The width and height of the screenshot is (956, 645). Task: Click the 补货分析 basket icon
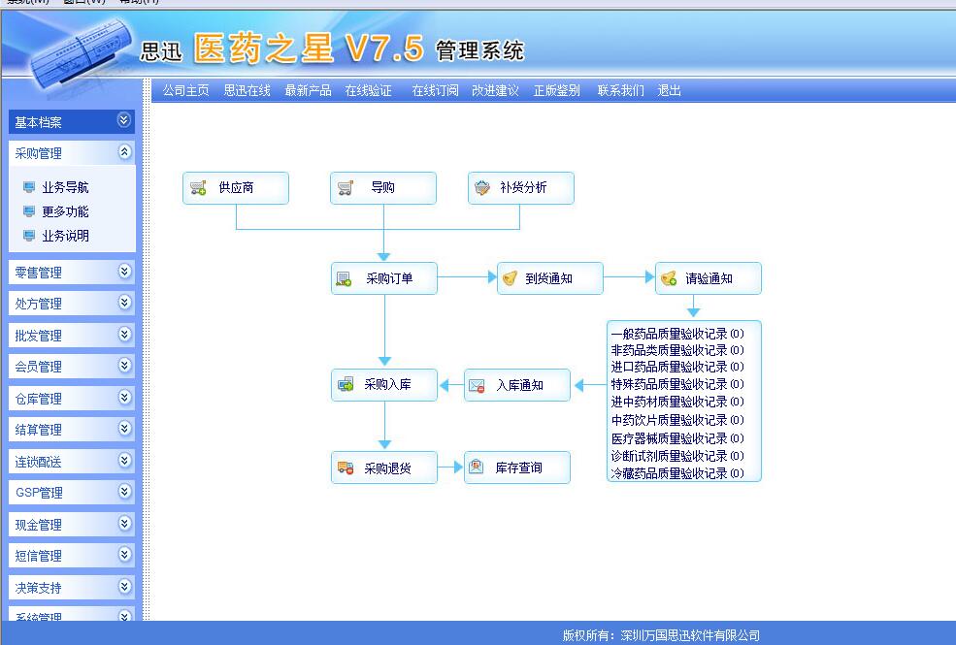(x=482, y=187)
